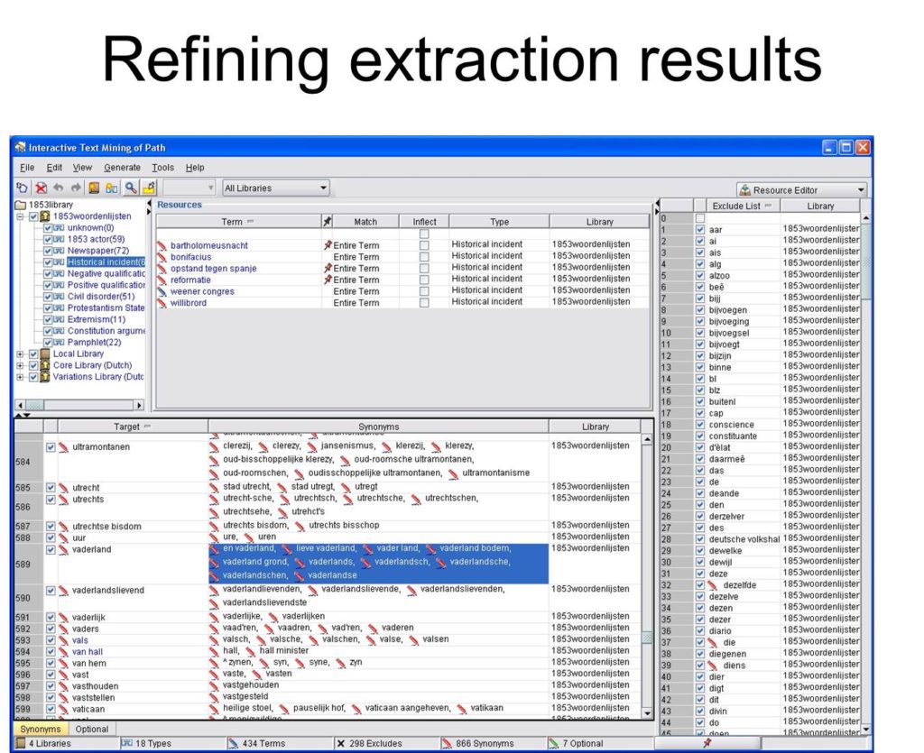924x753 pixels.
Task: Expand the Local Library tree node
Action: click(20, 354)
